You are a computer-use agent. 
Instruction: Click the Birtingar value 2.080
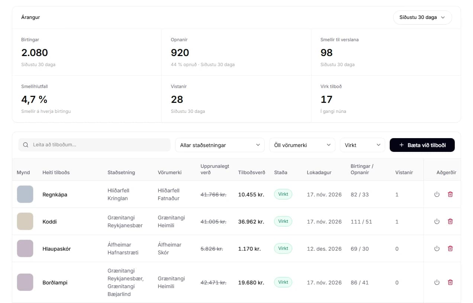coord(35,53)
